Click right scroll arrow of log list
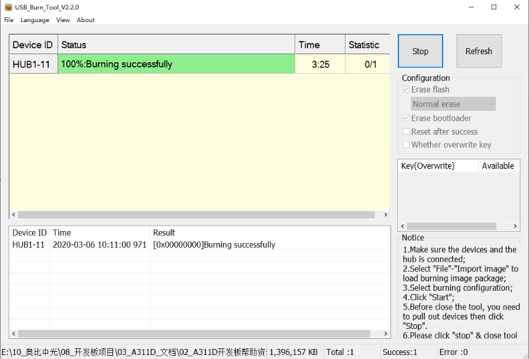This screenshot has height=359, width=529. [386, 334]
